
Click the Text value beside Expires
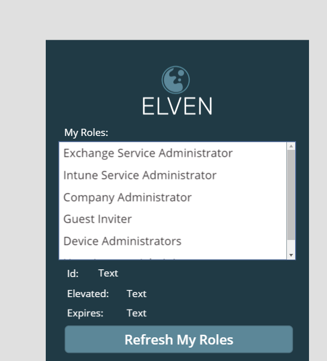[x=136, y=313]
